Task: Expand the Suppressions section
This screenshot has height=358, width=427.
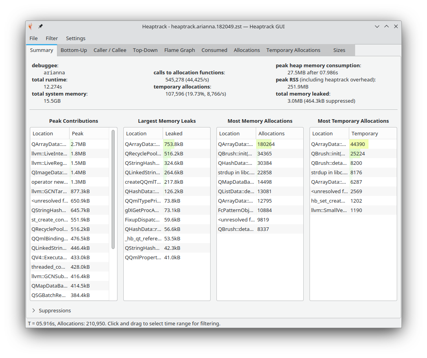Action: [x=34, y=310]
